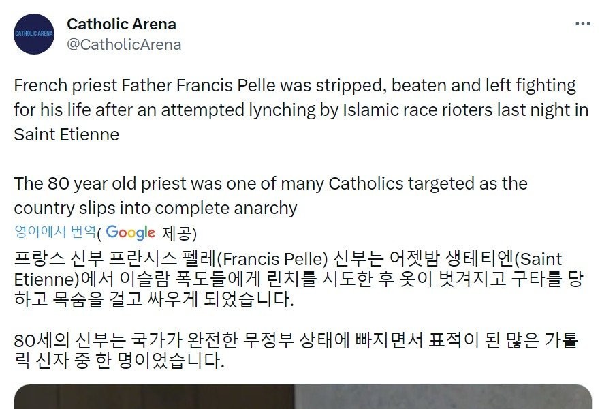Viewport: 600px width, 409px height.
Task: Open the tweet's three-dot more options menu
Action: (x=582, y=24)
